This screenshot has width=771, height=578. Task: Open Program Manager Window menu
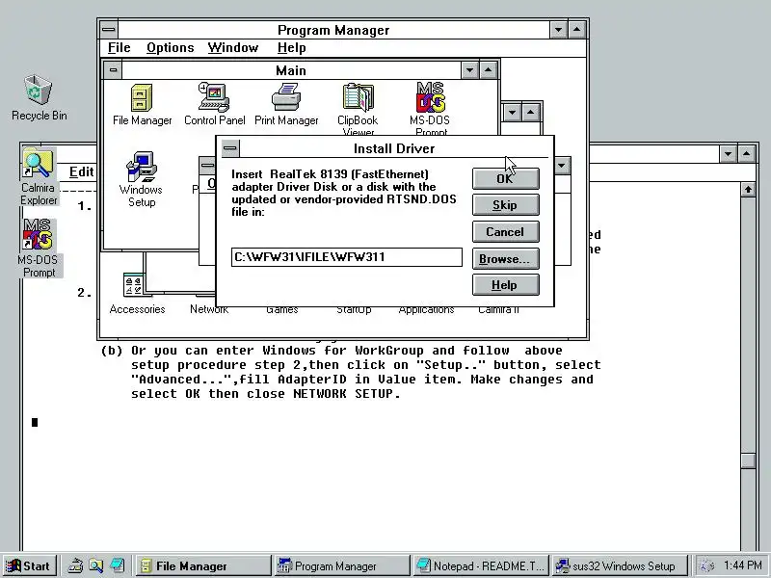(x=233, y=47)
